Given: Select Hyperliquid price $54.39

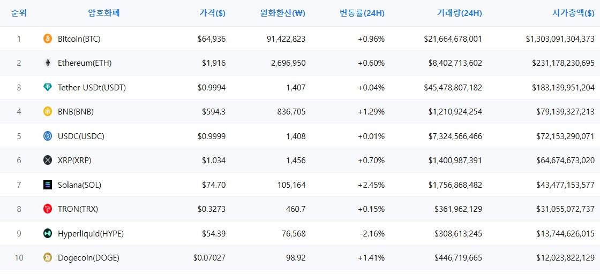Looking at the screenshot, I should (x=214, y=234).
